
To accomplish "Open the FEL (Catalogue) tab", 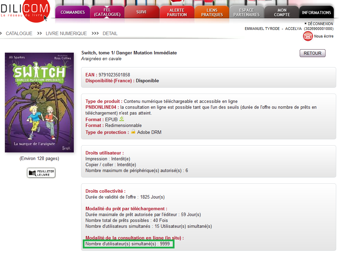I will coord(107,12).
